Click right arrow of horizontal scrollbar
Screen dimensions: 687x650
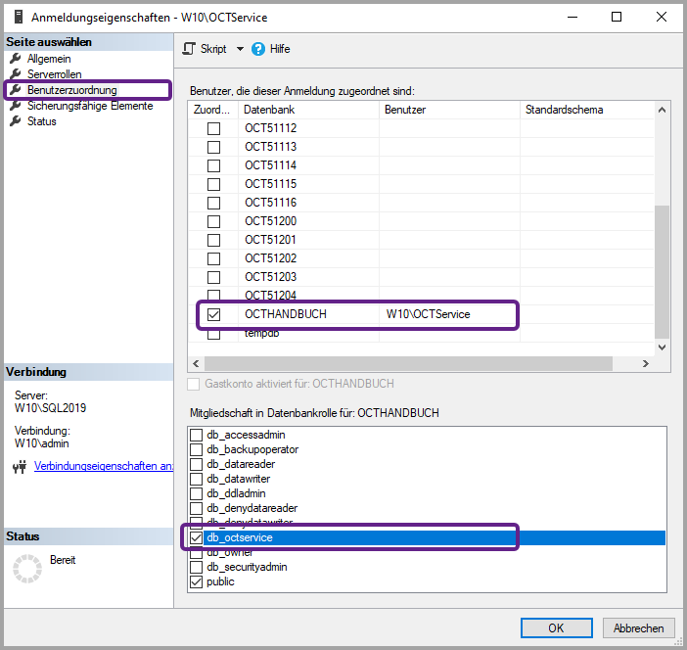(x=646, y=363)
